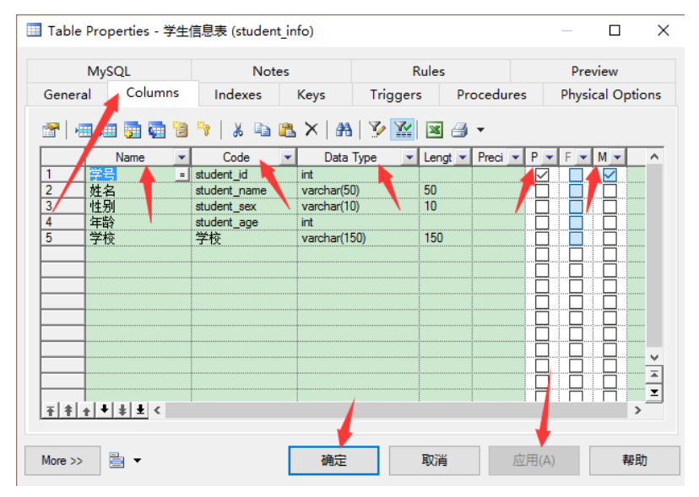
Task: Open the Preview tab
Action: [x=593, y=72]
